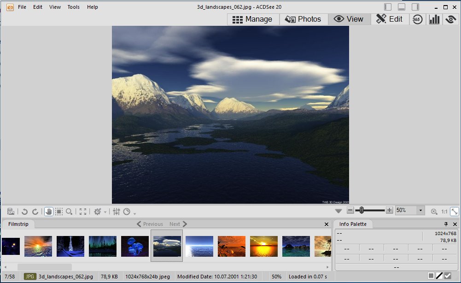
Task: Click the empty square icon in the status bar
Action: 431,276
